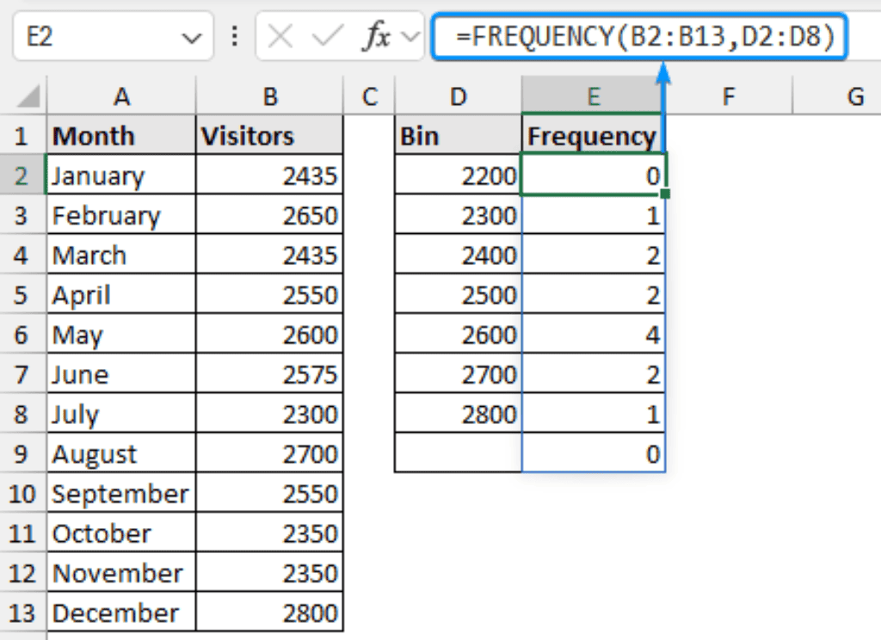Select the Bin header cell
Screen dimensions: 881x640
click(x=458, y=136)
